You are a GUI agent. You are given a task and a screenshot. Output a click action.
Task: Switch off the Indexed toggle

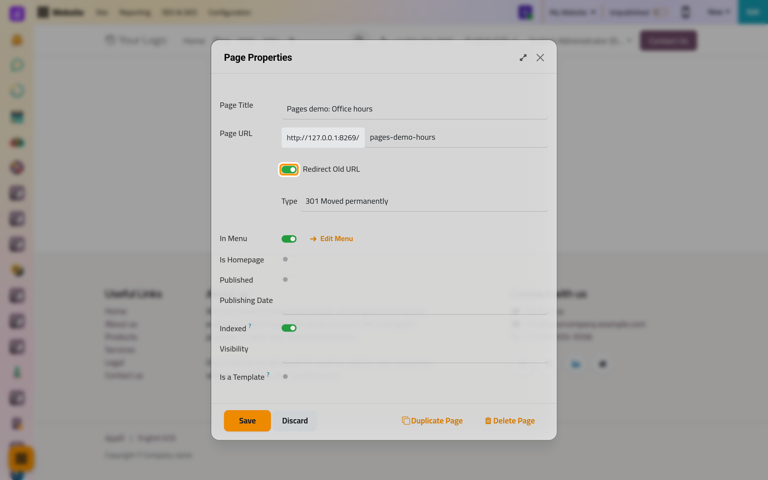289,328
